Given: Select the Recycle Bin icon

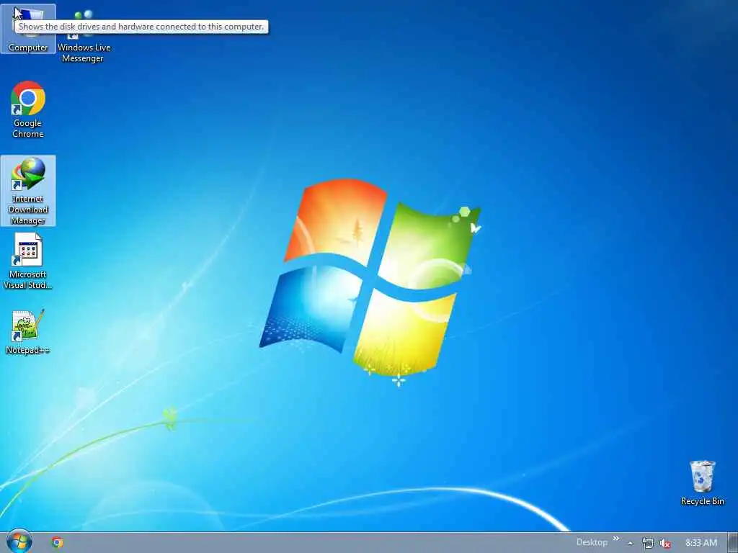Looking at the screenshot, I should 702,483.
